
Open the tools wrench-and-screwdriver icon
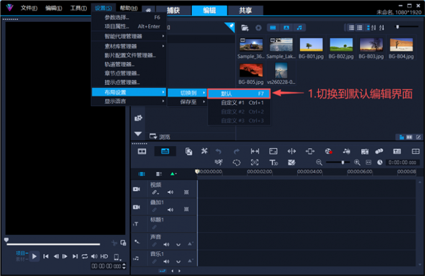point(204,151)
